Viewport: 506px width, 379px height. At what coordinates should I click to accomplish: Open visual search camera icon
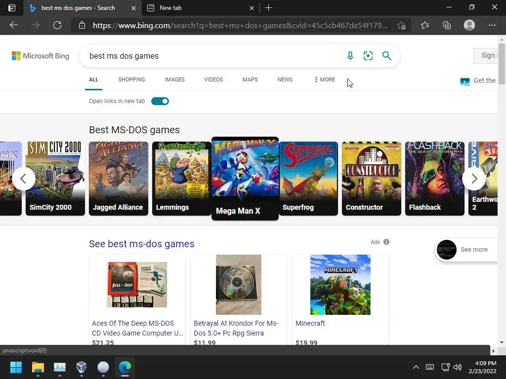[368, 56]
